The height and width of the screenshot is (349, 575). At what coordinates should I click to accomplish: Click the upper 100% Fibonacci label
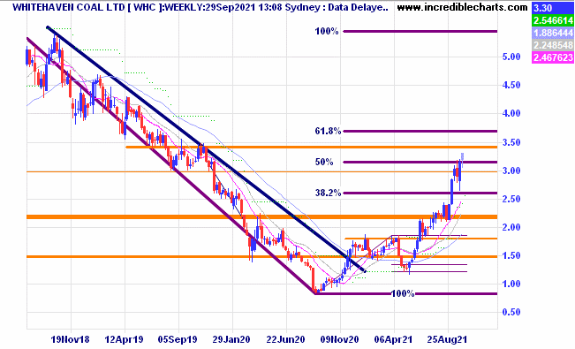[x=327, y=32]
